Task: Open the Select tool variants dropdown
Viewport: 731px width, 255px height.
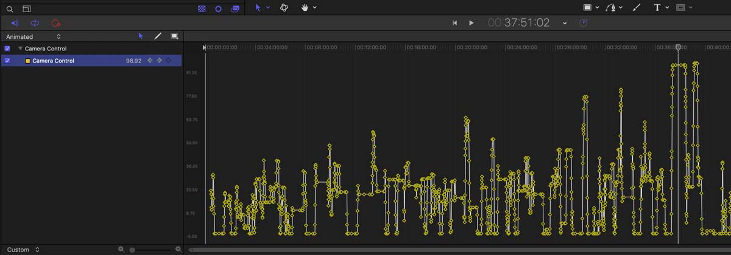Action: pos(268,8)
